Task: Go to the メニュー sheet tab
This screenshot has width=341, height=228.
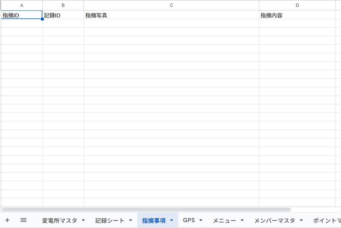Action: click(224, 220)
